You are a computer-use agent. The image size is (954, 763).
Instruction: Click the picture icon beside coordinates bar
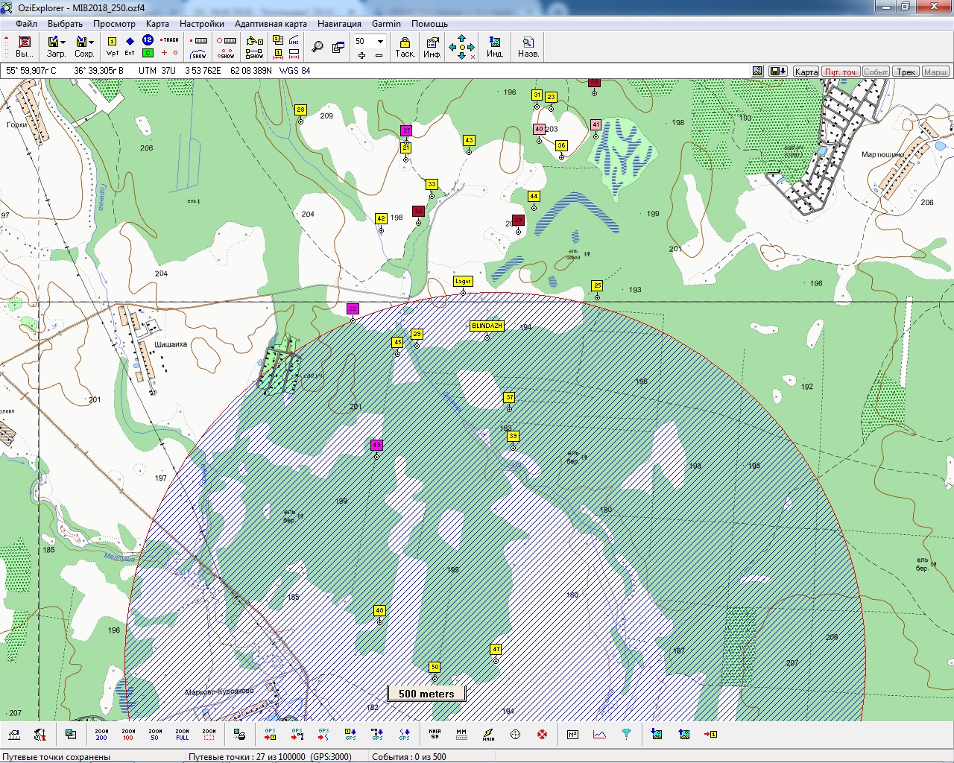coord(758,72)
